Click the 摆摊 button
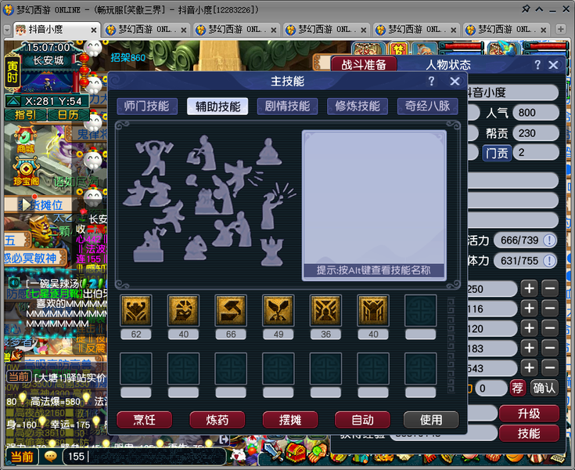This screenshot has height=470, width=575. coord(290,420)
